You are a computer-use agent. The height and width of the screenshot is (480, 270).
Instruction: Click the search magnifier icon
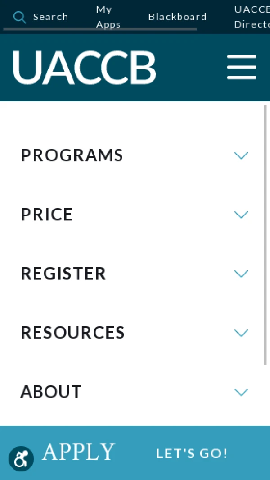pos(19,17)
